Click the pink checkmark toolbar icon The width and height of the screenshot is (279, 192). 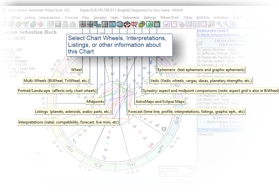[167, 24]
